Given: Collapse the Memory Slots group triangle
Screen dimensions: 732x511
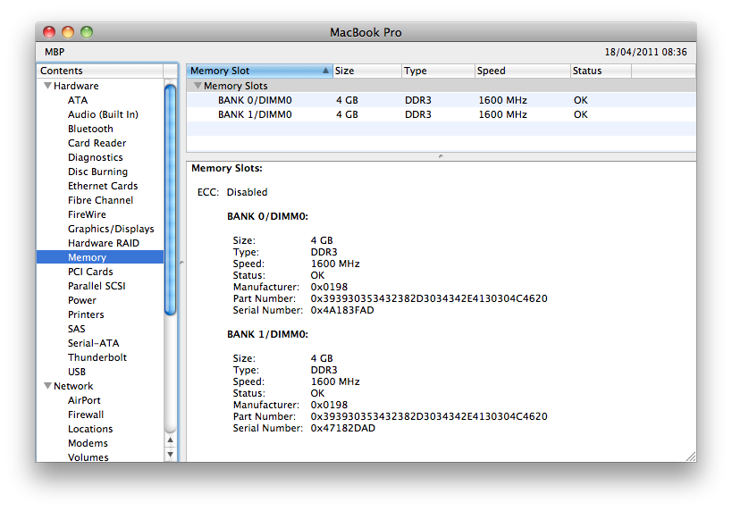Looking at the screenshot, I should (x=198, y=86).
